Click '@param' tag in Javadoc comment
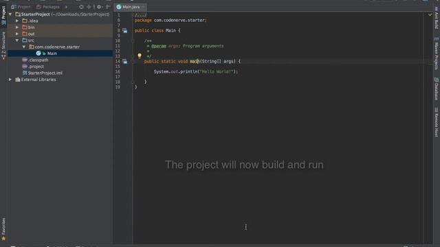Screen dimensions: 440x247 coord(159,46)
